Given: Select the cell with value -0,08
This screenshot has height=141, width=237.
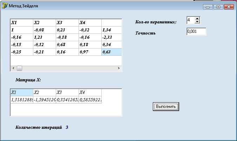Looking at the screenshot, I should pos(45,30).
